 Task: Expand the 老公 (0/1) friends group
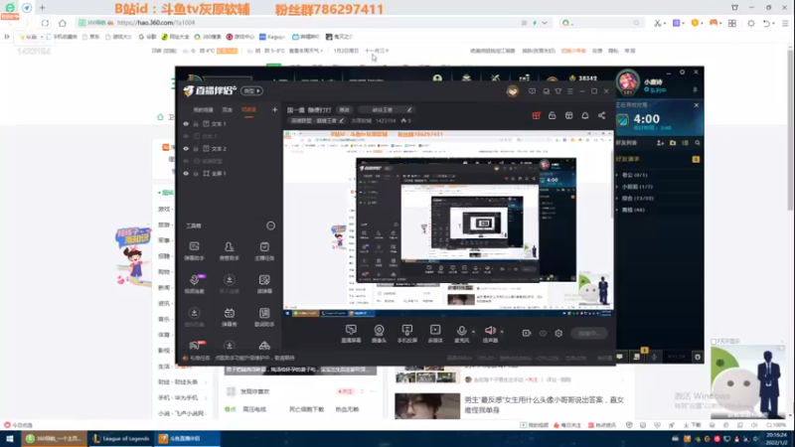(634, 175)
